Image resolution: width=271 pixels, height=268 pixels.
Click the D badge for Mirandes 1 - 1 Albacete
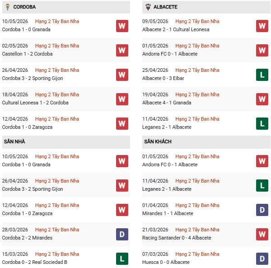[x=262, y=210]
